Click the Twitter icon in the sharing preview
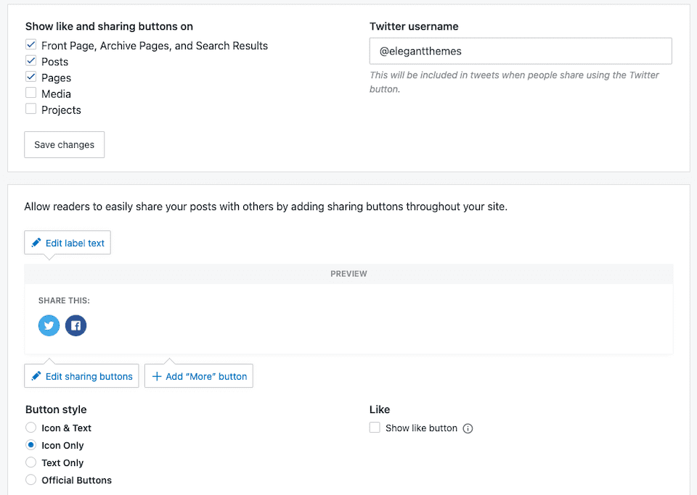The image size is (697, 495). point(49,325)
